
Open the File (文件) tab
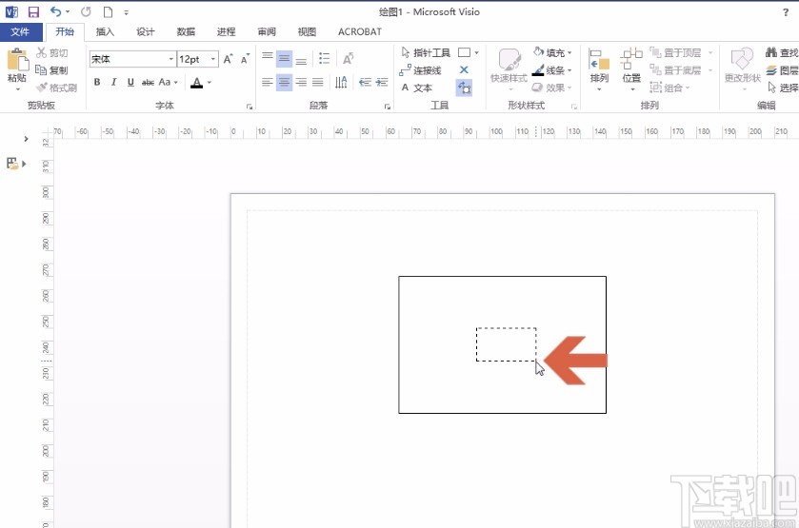(x=20, y=31)
